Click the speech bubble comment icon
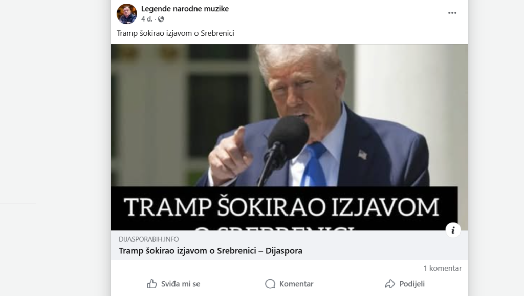The image size is (524, 296). [270, 284]
